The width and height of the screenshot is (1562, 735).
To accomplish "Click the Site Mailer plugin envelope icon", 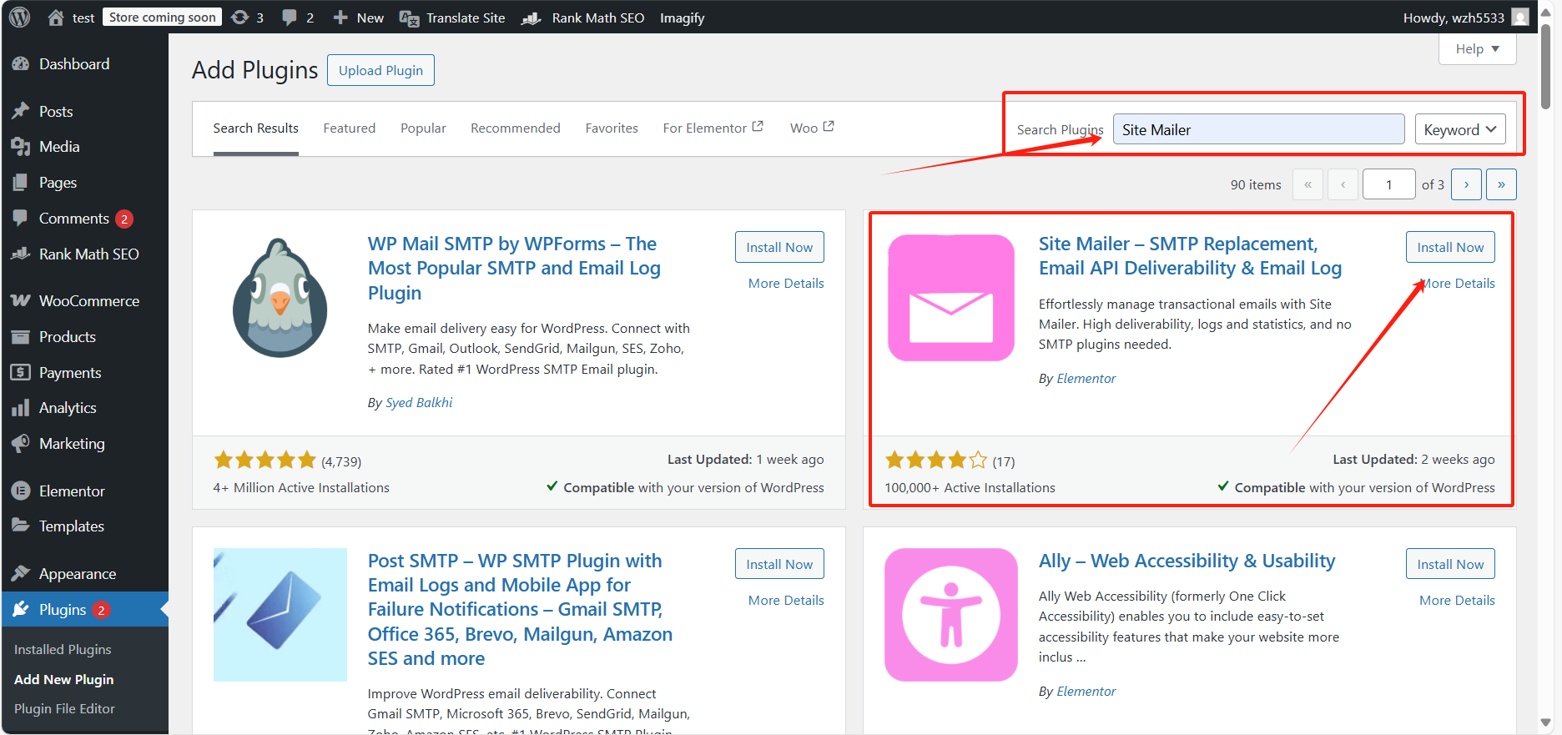I will click(x=951, y=298).
